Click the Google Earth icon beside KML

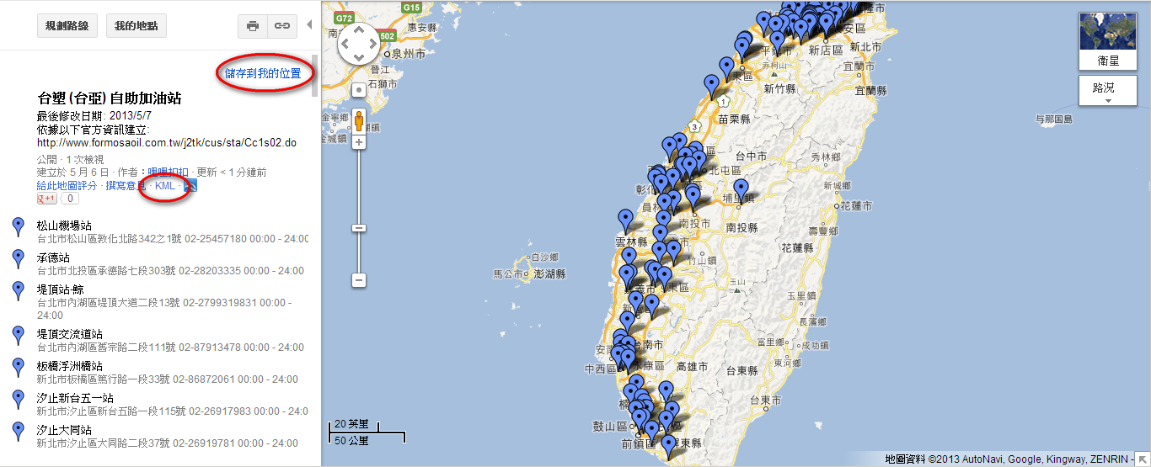coord(190,186)
